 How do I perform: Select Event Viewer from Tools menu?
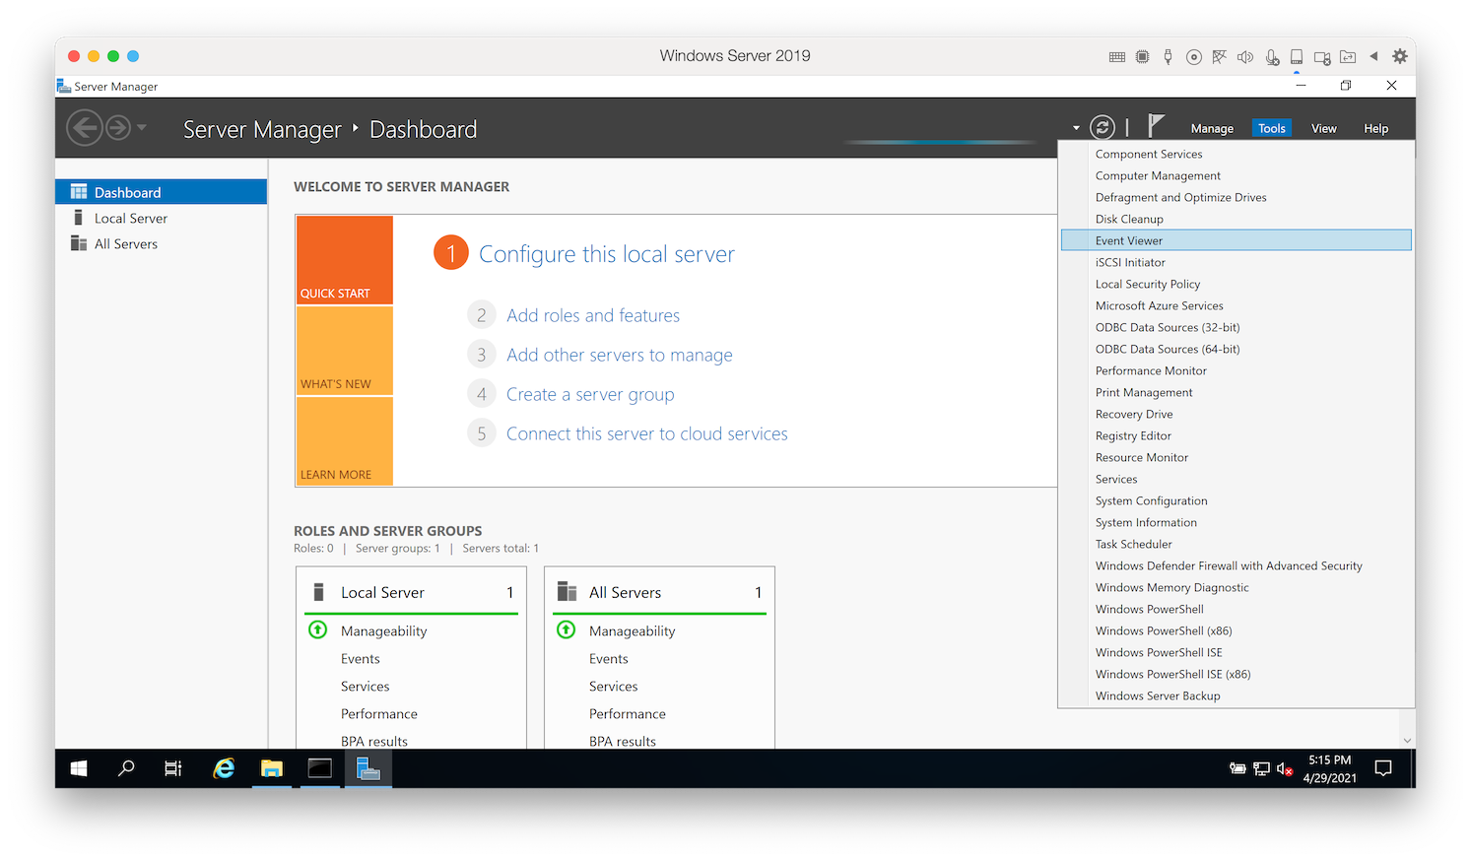tap(1129, 240)
